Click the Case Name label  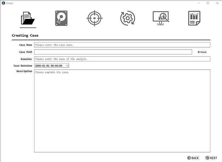point(26,45)
